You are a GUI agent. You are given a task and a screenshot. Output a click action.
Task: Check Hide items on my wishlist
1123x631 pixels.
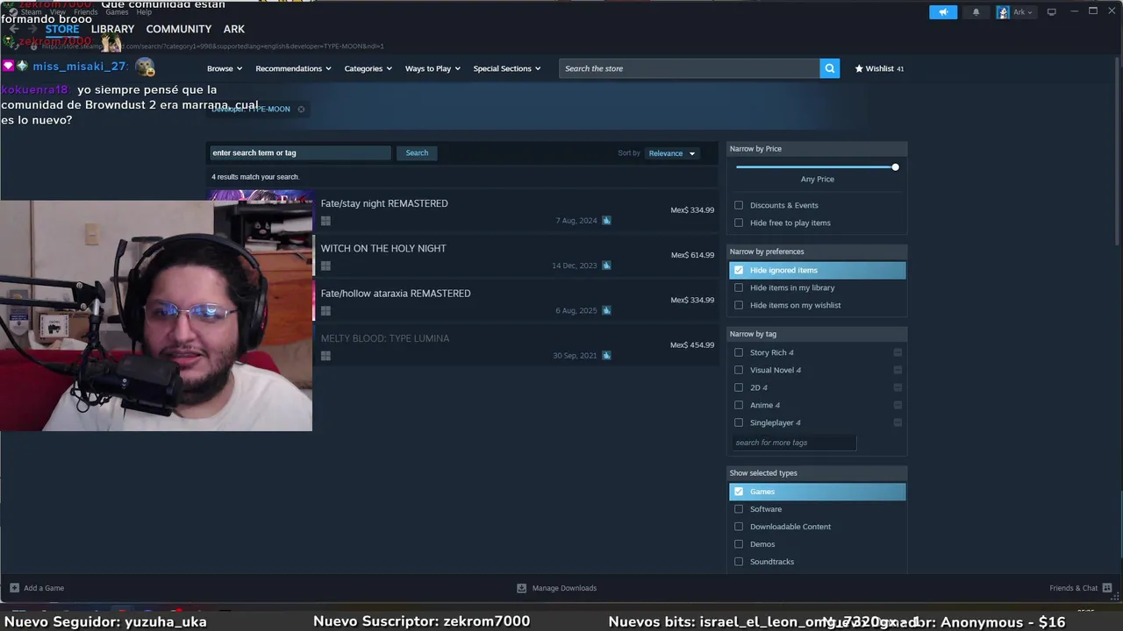point(739,305)
